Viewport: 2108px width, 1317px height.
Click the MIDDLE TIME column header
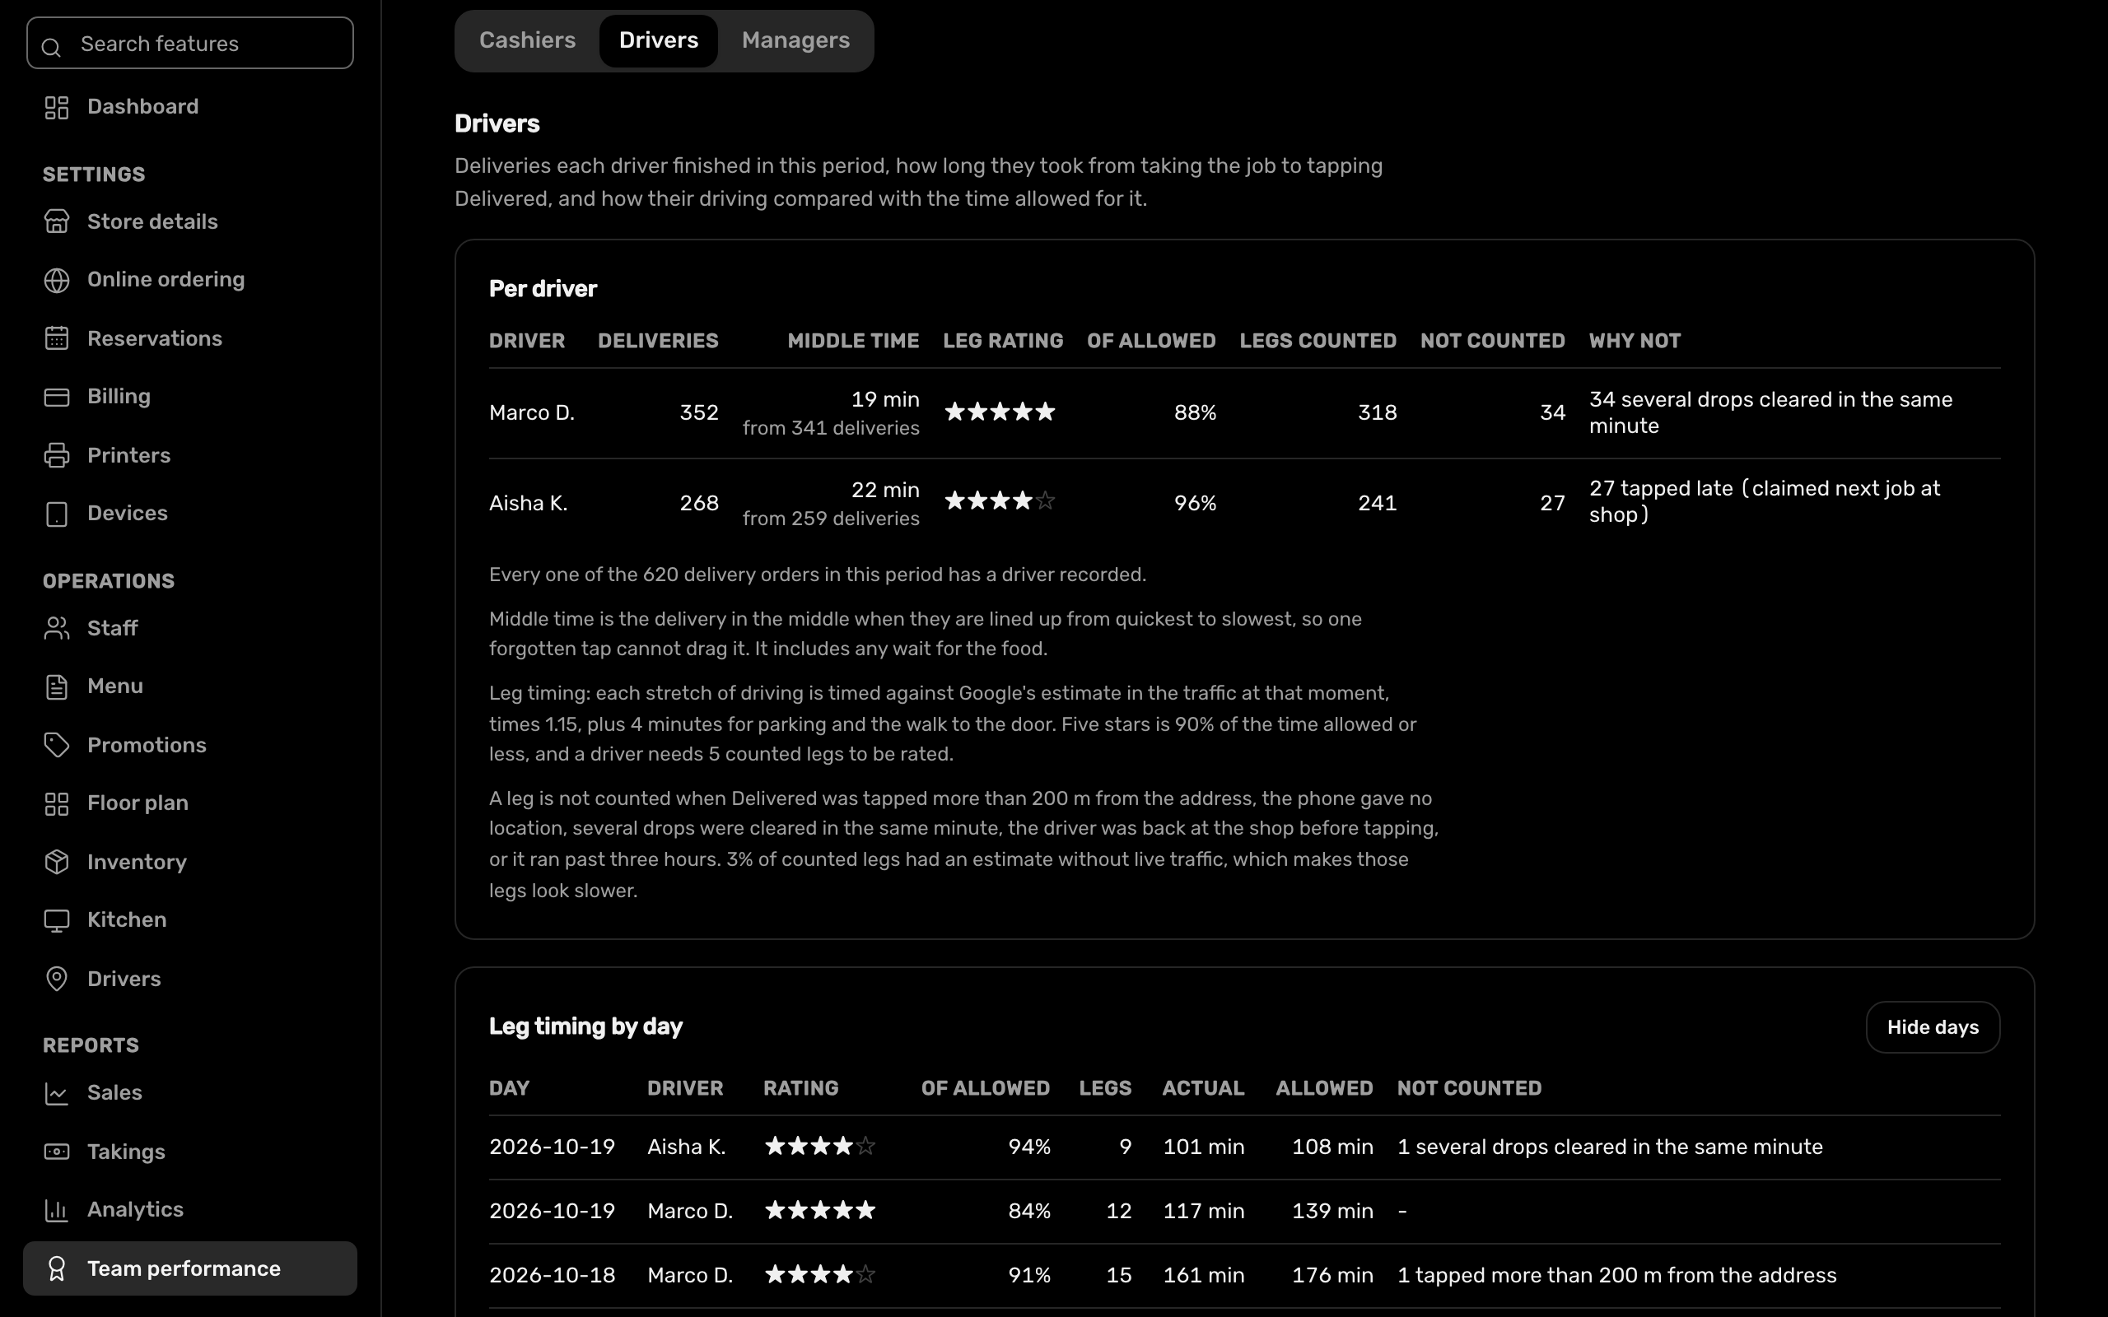[853, 342]
